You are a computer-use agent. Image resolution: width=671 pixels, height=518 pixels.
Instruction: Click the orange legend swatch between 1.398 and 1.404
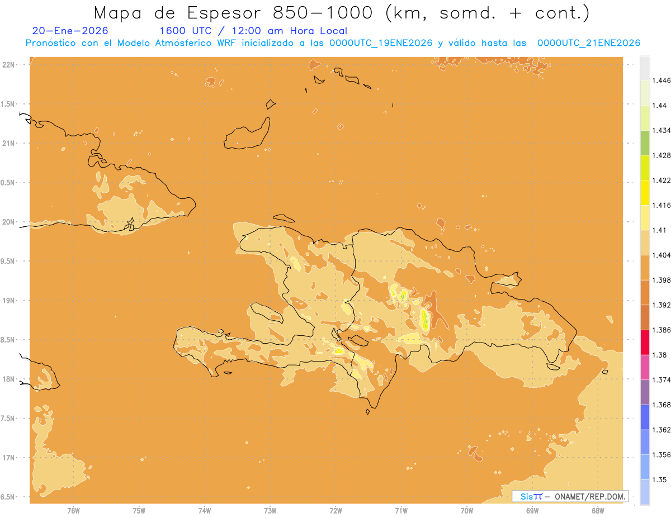[645, 268]
